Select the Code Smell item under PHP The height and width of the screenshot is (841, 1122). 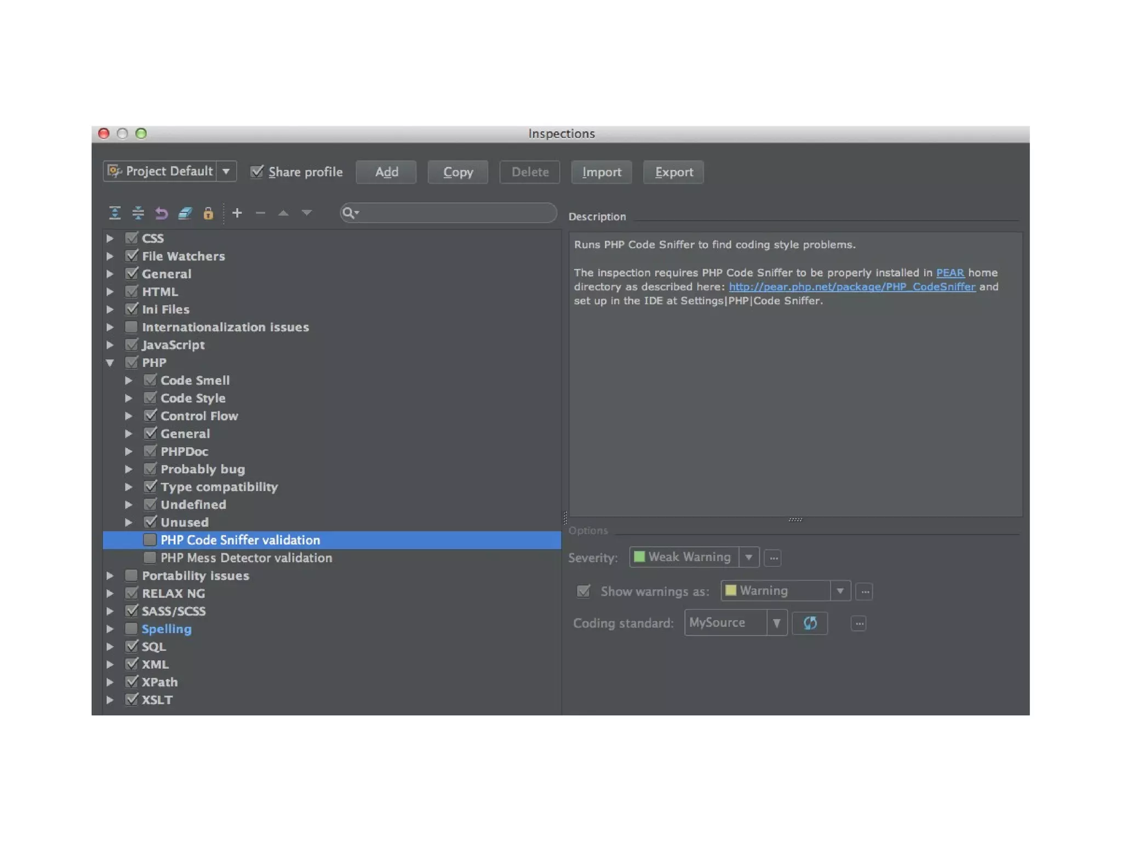[x=194, y=380]
